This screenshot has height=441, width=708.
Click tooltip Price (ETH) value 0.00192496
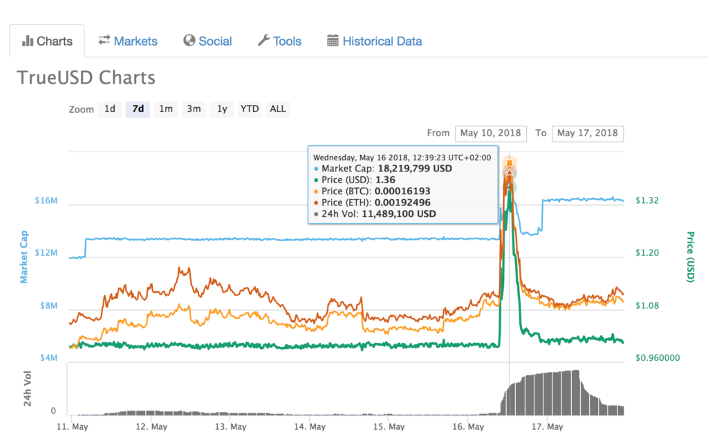coord(402,203)
